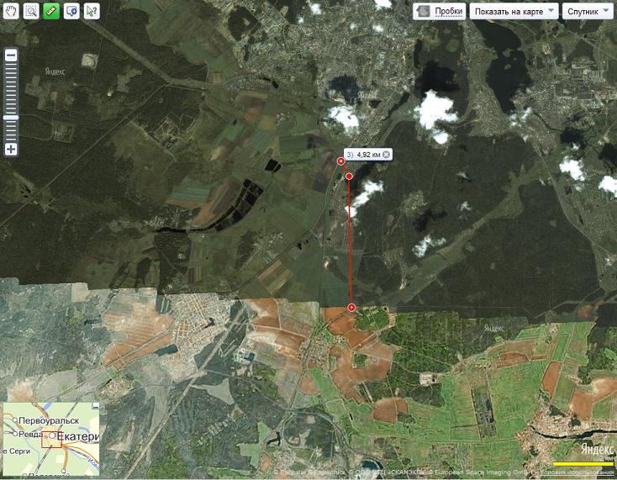This screenshot has height=480, width=617.
Task: Expand the Спутник map type dropdown
Action: pos(588,11)
